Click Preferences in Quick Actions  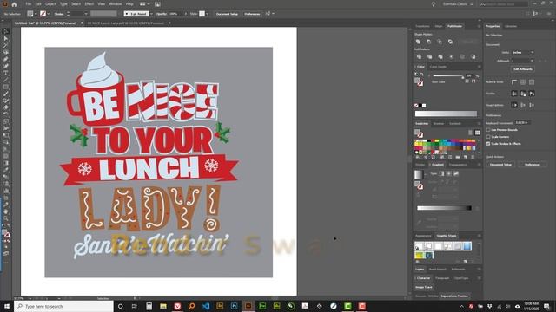(533, 165)
